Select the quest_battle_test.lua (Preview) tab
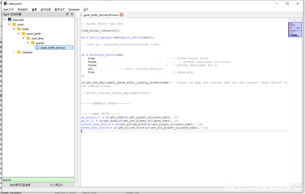 point(101,15)
